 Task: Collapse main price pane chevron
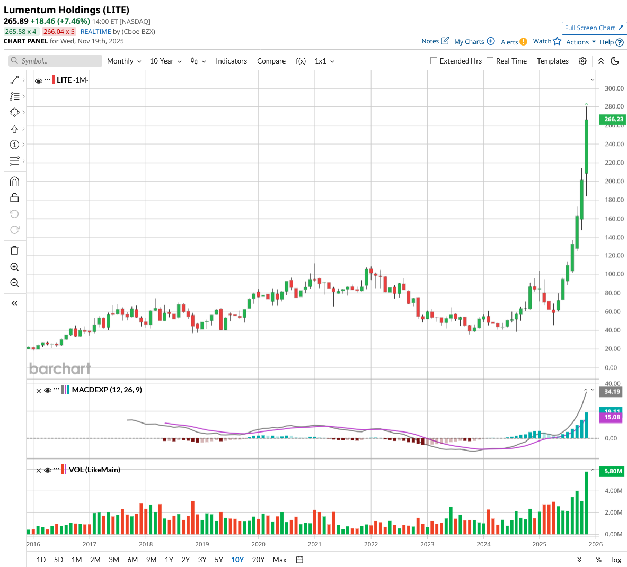(593, 80)
